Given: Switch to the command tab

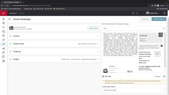Looking at the screenshot, I should click(13, 13).
